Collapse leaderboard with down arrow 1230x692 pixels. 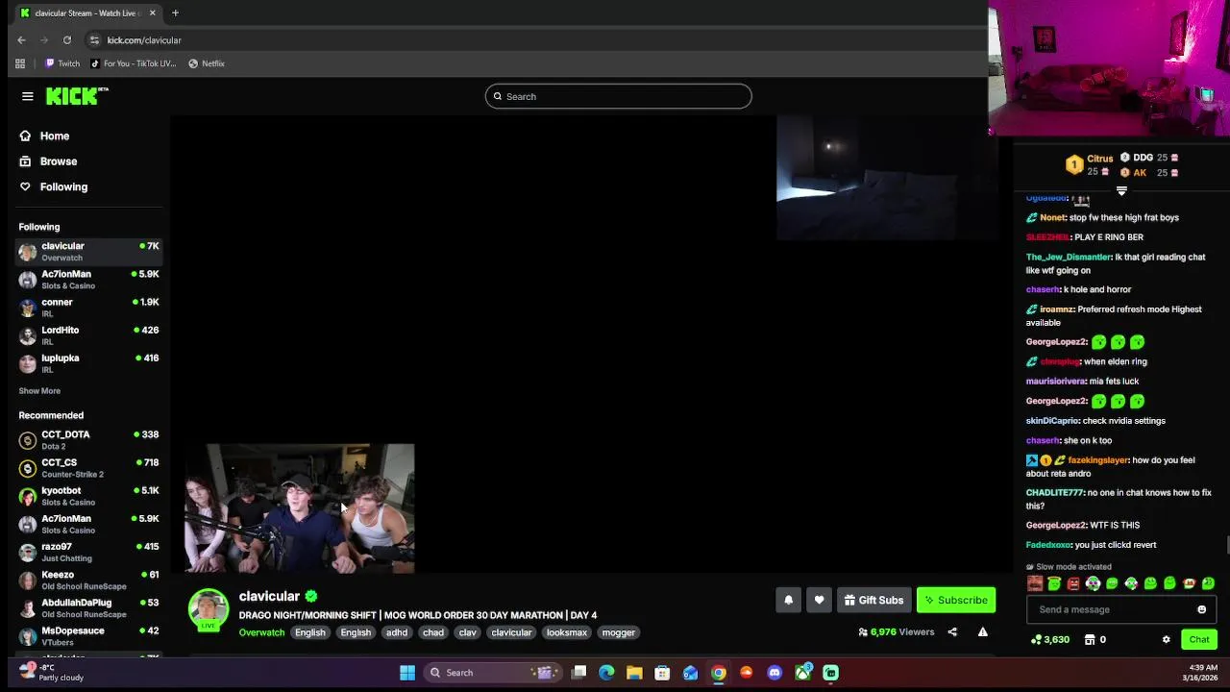pos(1121,191)
